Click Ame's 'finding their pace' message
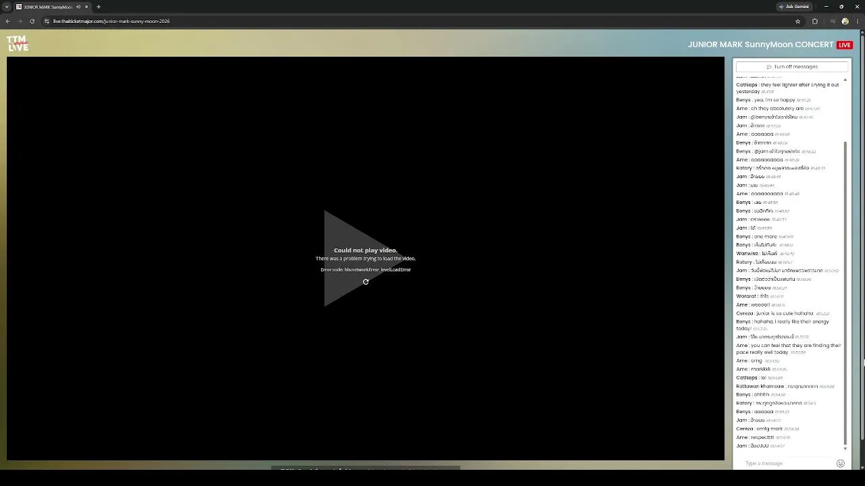865x486 pixels. tap(789, 348)
